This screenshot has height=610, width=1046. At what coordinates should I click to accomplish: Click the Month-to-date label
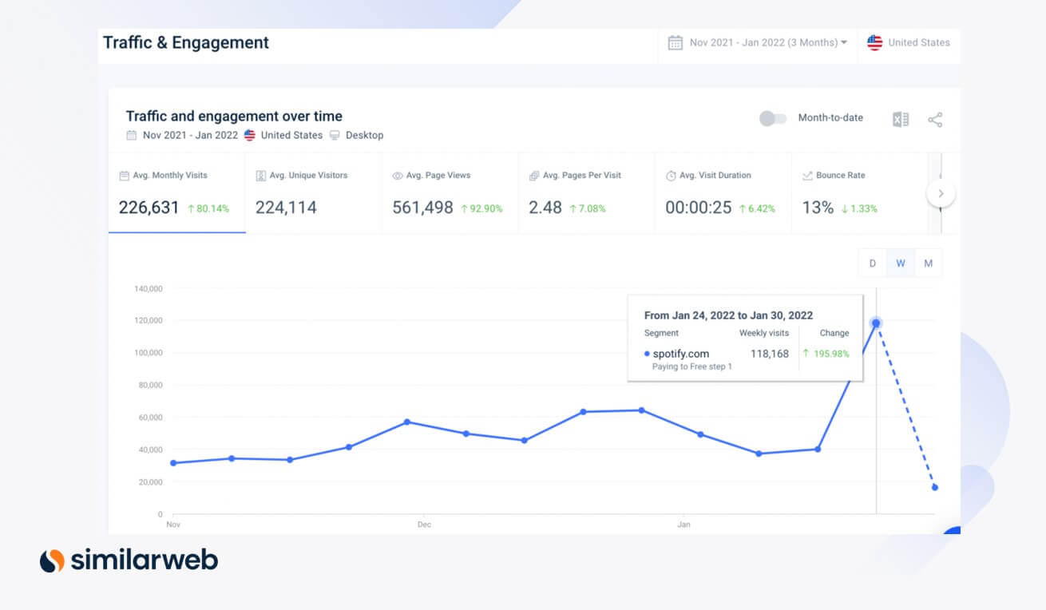830,118
